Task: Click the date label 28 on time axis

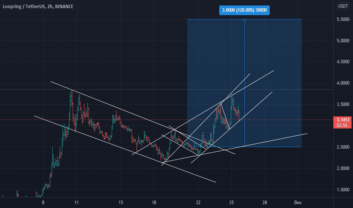Action: (x=265, y=203)
